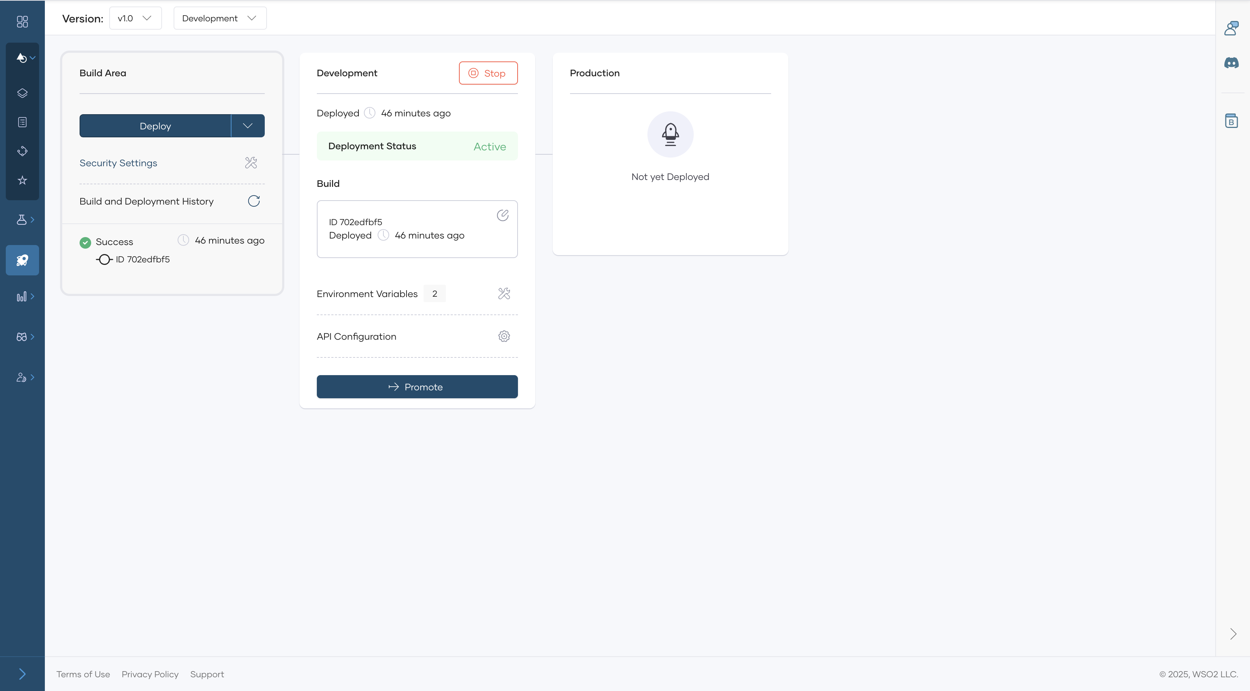Image resolution: width=1250 pixels, height=691 pixels.
Task: Open the component documentation icon
Action: click(22, 122)
